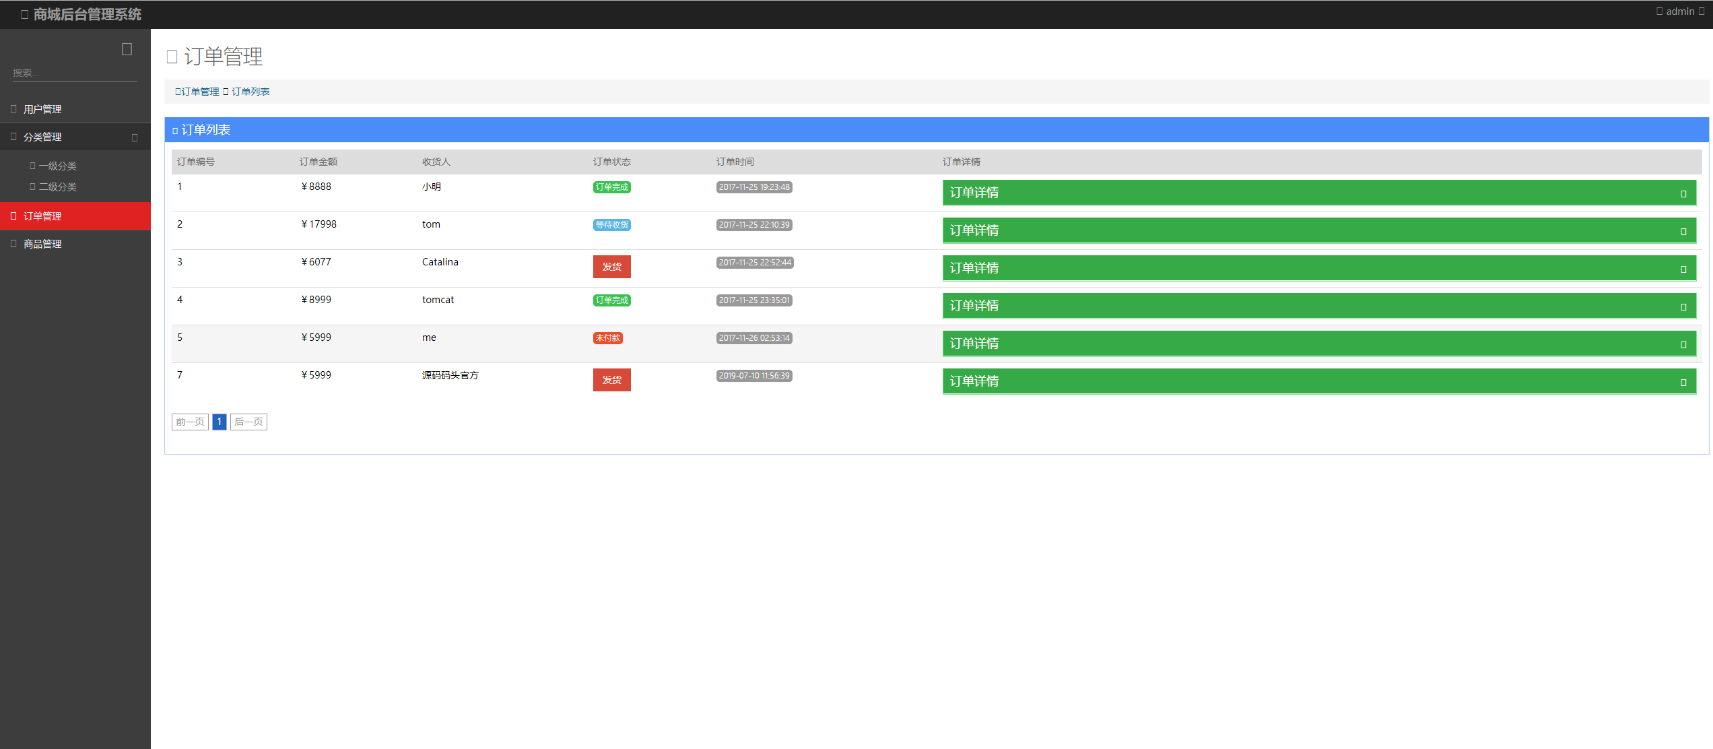This screenshot has height=749, width=1713.
Task: Select 商品管理 in the sidebar menu
Action: 42,244
